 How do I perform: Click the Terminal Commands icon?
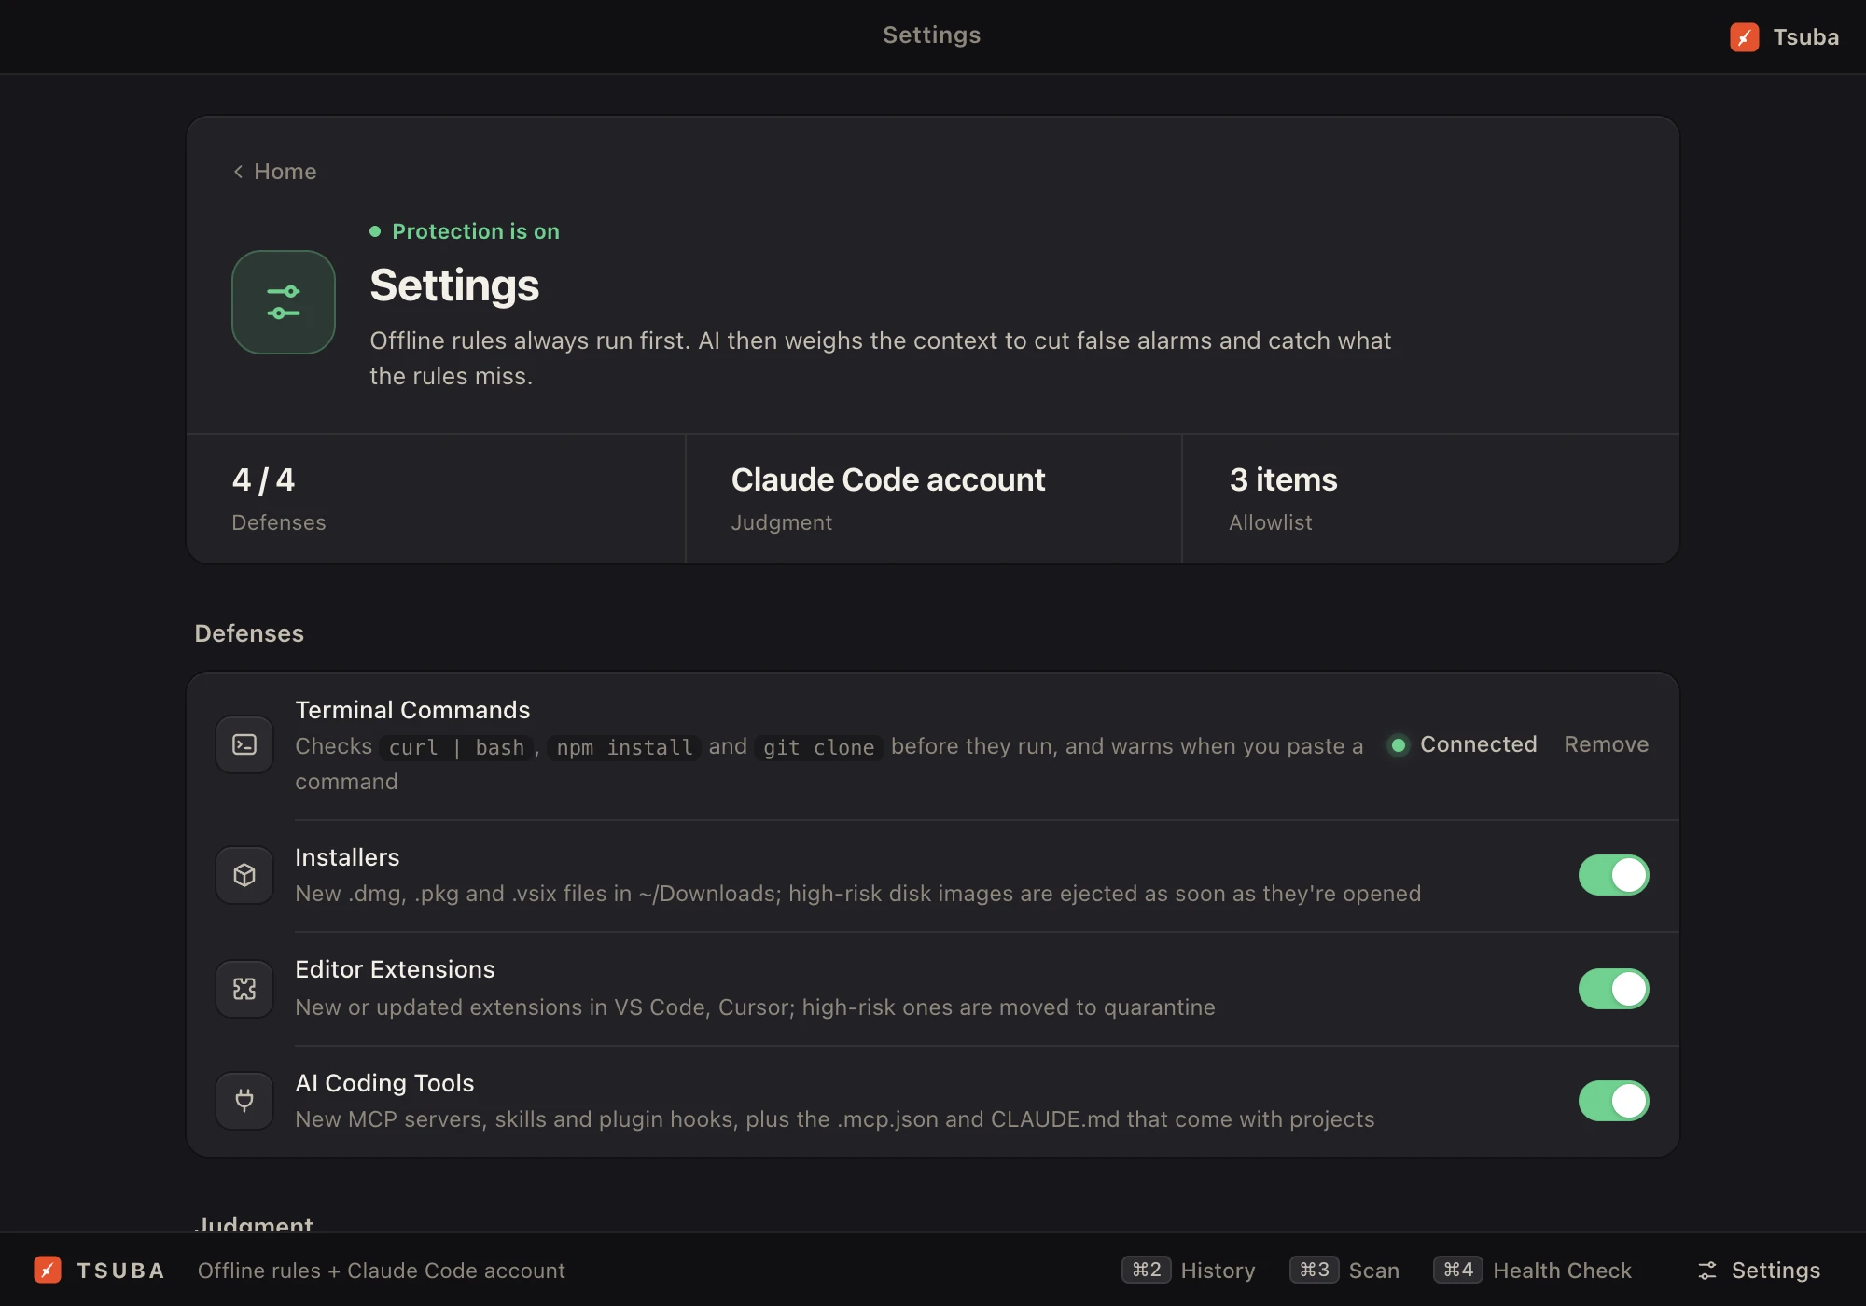coord(244,744)
